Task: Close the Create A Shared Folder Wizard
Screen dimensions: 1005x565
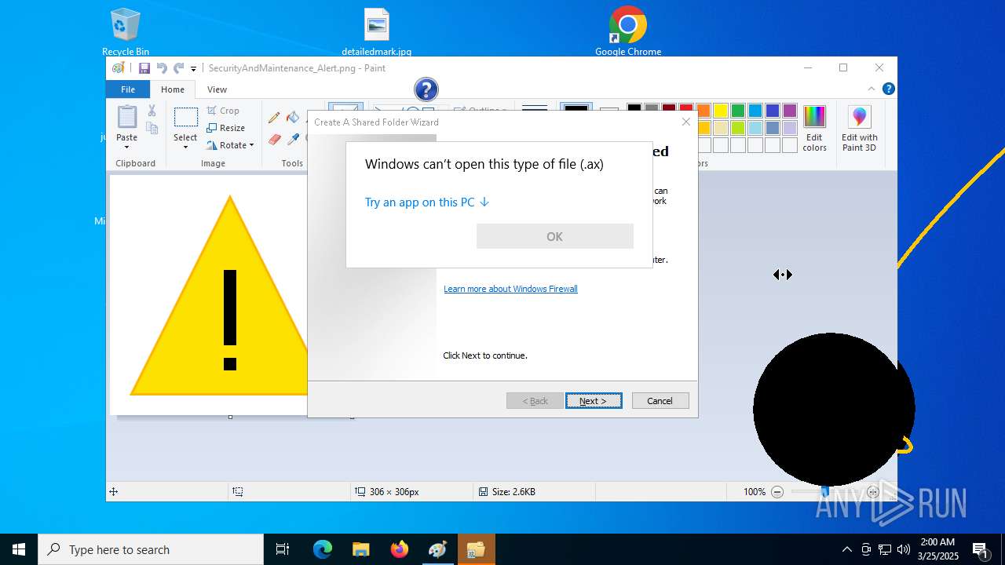Action: point(685,122)
